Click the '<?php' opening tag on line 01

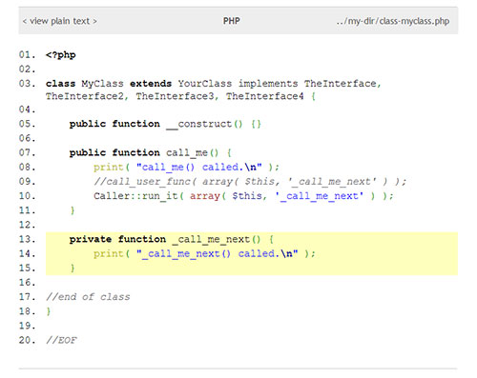[x=61, y=55]
